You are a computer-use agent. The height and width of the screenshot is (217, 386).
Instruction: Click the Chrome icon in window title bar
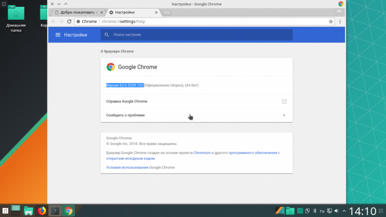341,4
